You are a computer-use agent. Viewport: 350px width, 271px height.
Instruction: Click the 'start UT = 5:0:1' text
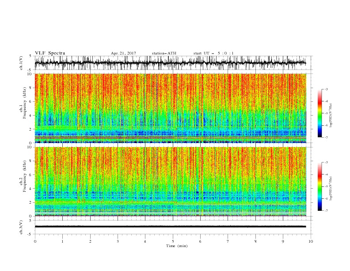213,53
